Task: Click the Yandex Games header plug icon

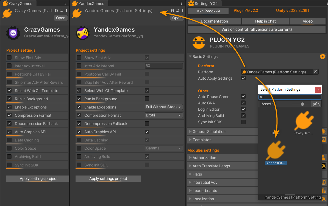Action: click(77, 13)
